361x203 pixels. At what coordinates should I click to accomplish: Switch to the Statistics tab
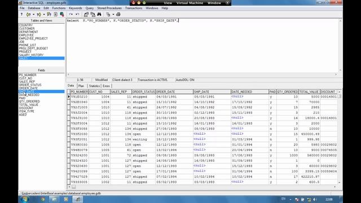94,86
